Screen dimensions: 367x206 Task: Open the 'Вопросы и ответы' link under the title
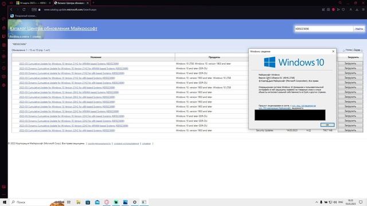tap(19, 37)
